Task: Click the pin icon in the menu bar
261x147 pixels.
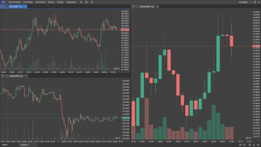Action: pyautogui.click(x=81, y=2)
